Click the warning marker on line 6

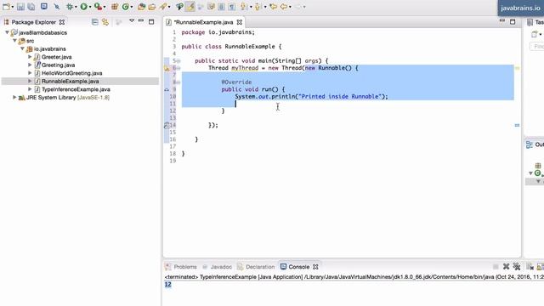[x=167, y=68]
